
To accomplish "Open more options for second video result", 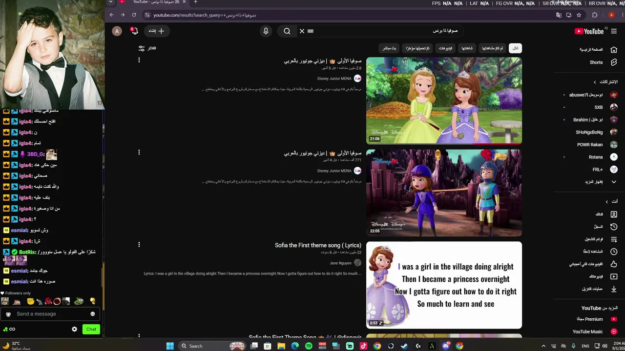I will click(139, 153).
